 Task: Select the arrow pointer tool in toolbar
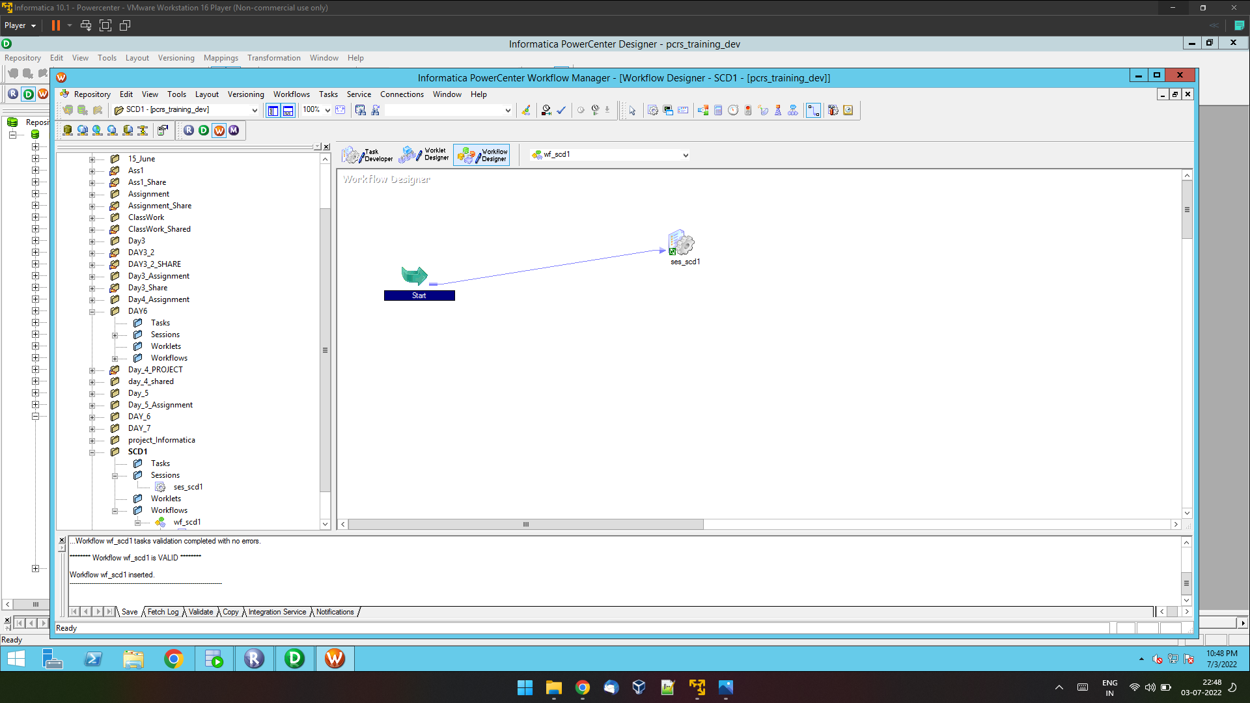pos(632,110)
